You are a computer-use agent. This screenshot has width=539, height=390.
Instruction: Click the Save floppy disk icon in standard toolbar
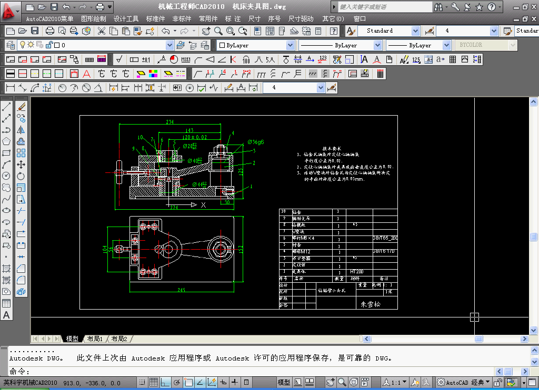(x=35, y=31)
